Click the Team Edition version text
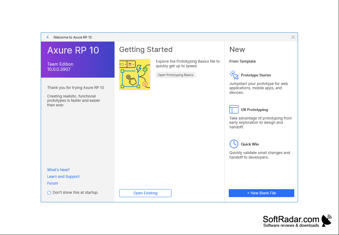339x235 pixels. click(x=60, y=67)
